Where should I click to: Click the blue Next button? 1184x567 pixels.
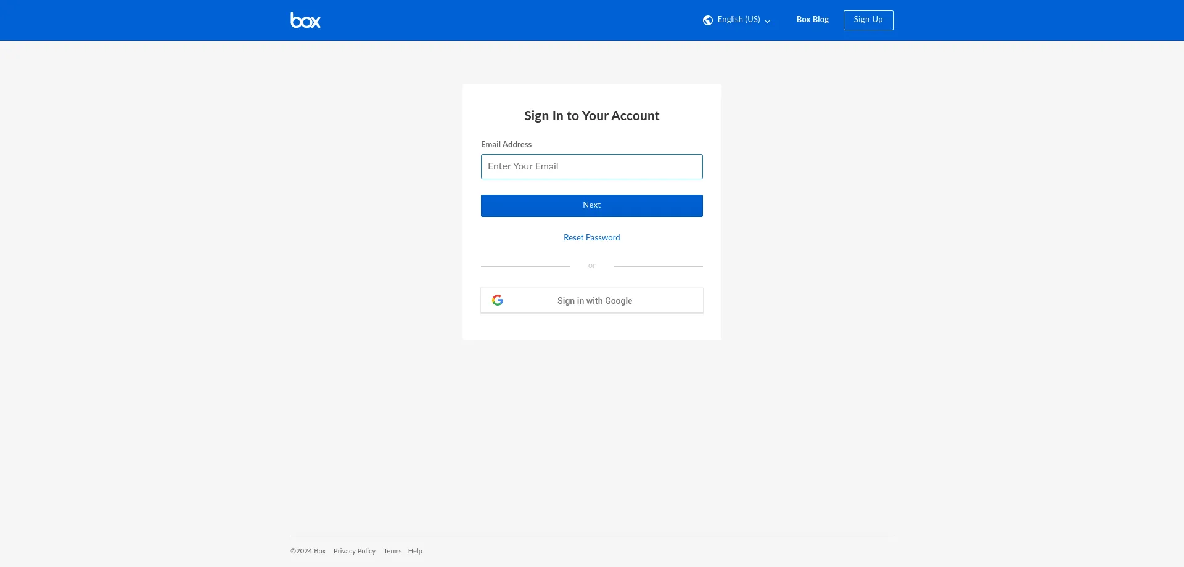[592, 206]
